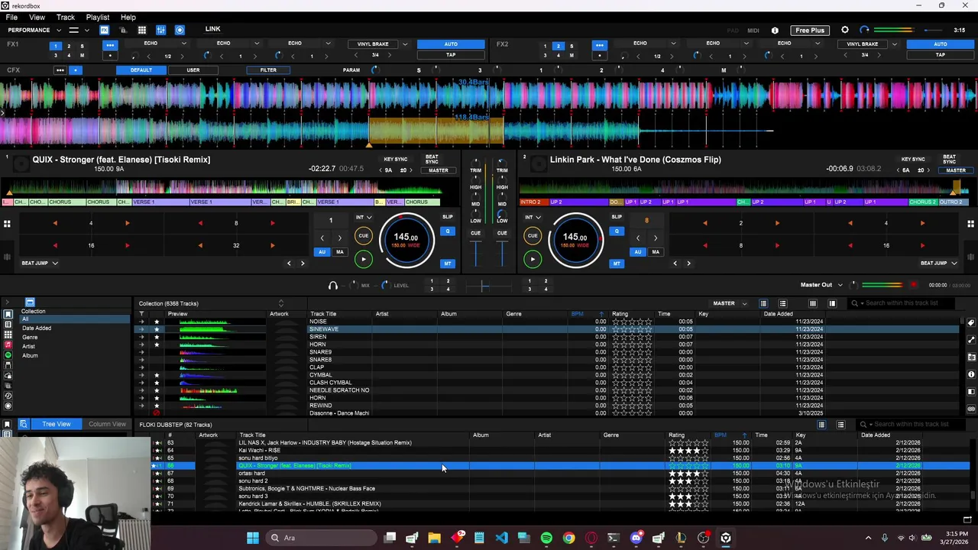
Task: Adjust channel 1 volume fader
Action: [x=476, y=254]
